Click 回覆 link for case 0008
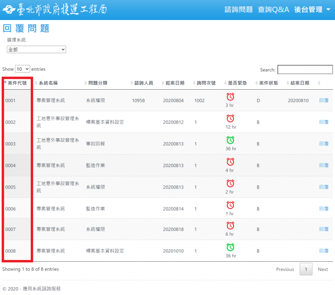The width and height of the screenshot is (335, 295). (x=324, y=251)
